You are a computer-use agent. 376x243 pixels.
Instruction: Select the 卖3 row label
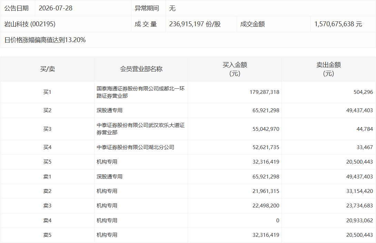click(47, 206)
